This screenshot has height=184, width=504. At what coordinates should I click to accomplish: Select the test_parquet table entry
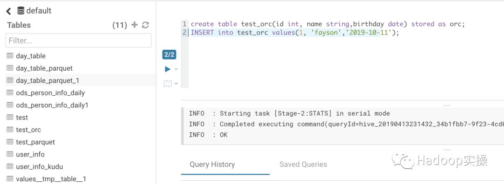[x=35, y=142]
